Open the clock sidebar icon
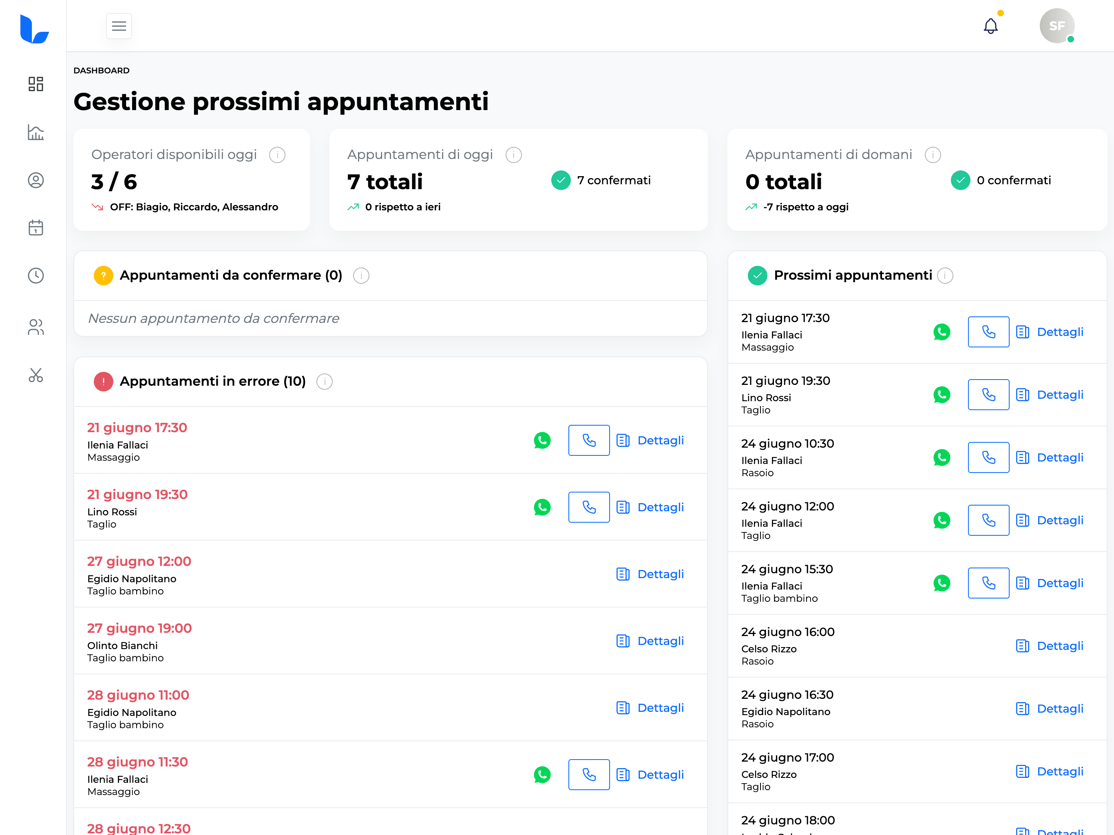The height and width of the screenshot is (835, 1114). (x=36, y=276)
